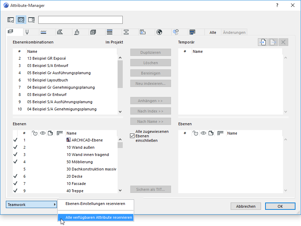
Task: Click the Neu indexieren... button
Action: [x=150, y=83]
